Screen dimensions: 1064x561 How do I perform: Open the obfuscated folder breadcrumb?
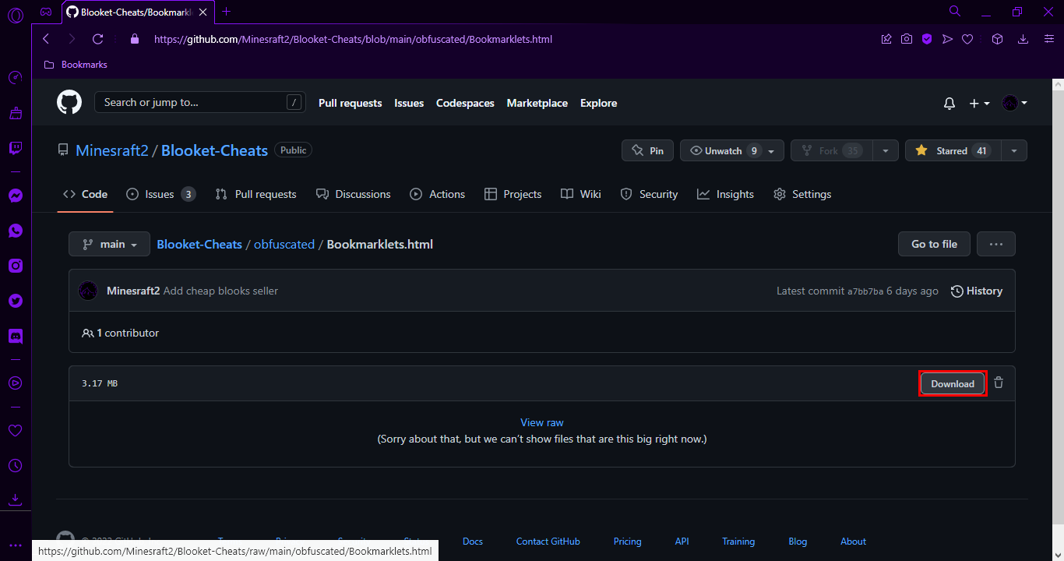tap(284, 244)
